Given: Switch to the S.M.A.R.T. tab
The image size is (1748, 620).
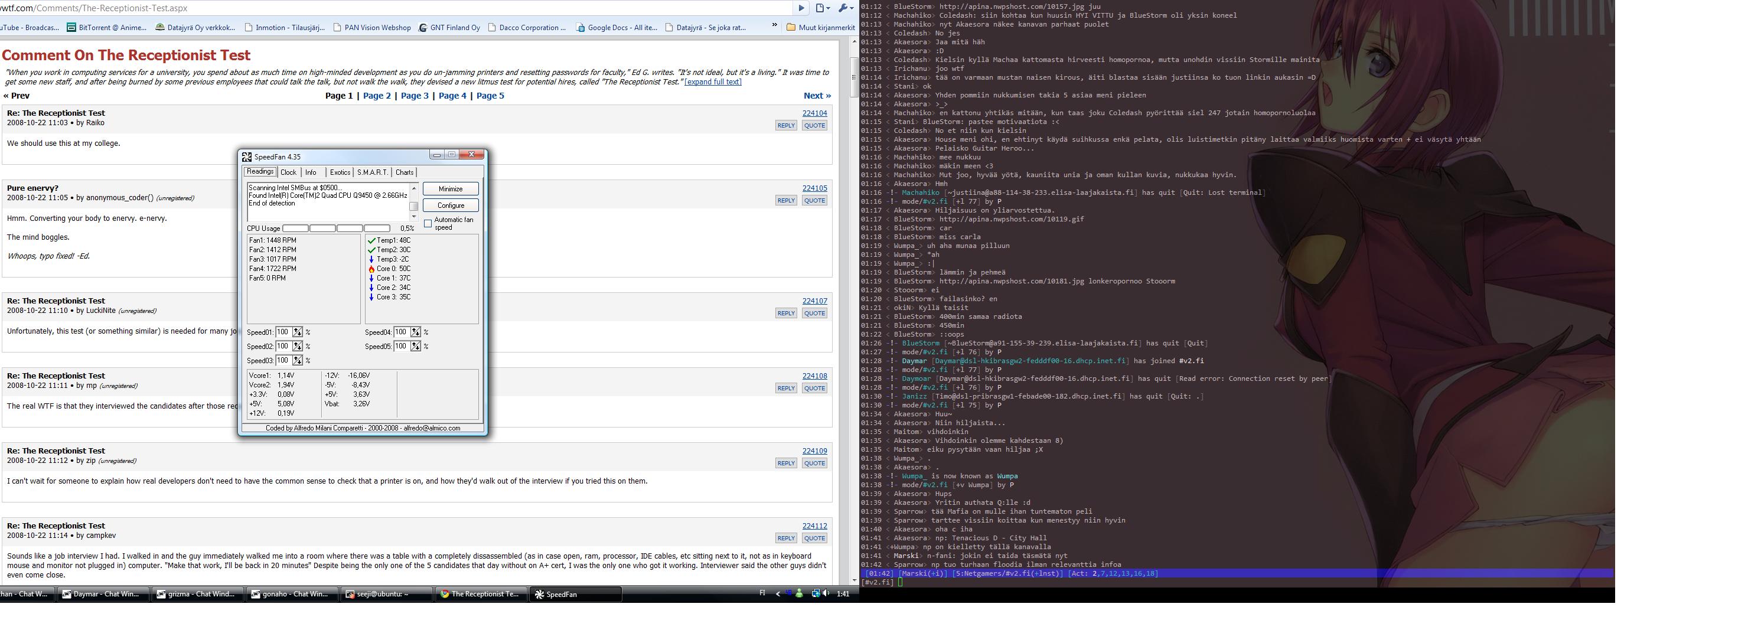Looking at the screenshot, I should (x=372, y=172).
